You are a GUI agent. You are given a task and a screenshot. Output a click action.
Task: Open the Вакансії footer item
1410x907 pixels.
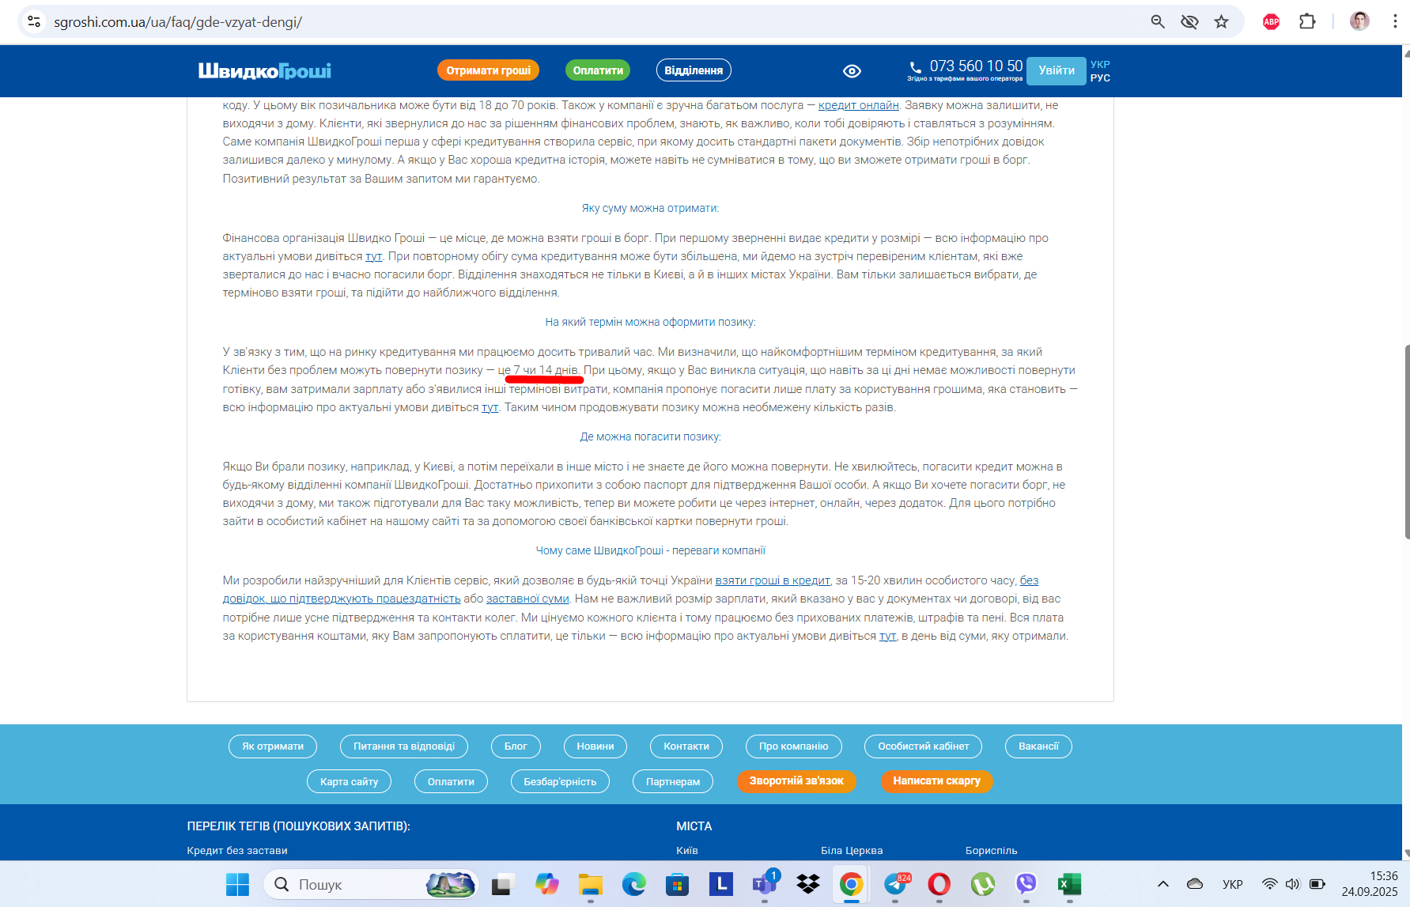(1038, 746)
